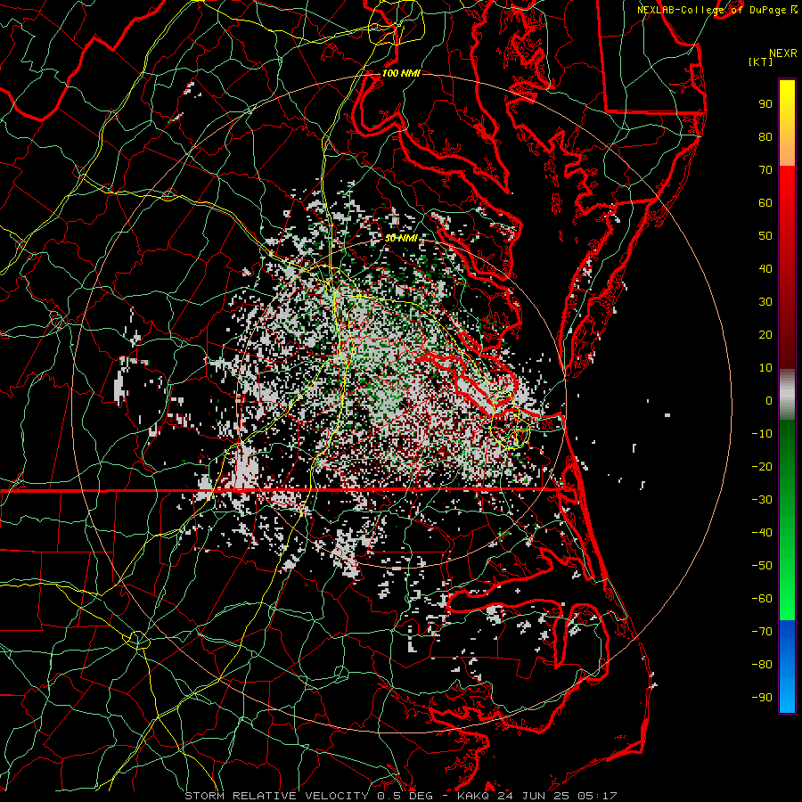Click the 50 NMI range ring label
This screenshot has width=802, height=802.
(401, 238)
